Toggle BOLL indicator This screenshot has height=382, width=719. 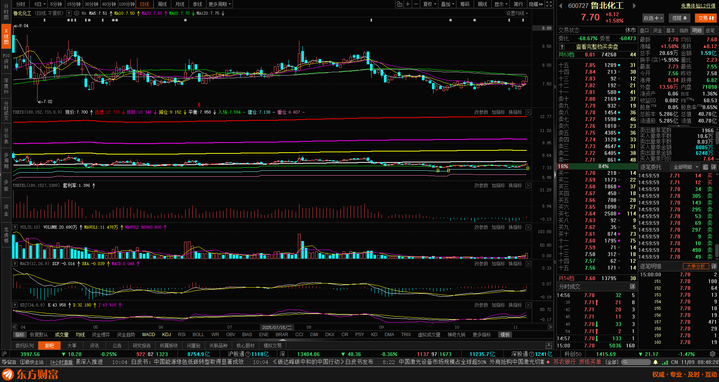click(x=198, y=335)
